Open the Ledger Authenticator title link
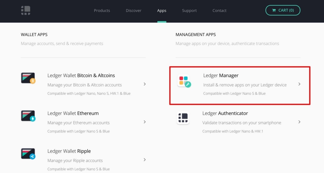Screen dimensions: 324x173 [225, 113]
